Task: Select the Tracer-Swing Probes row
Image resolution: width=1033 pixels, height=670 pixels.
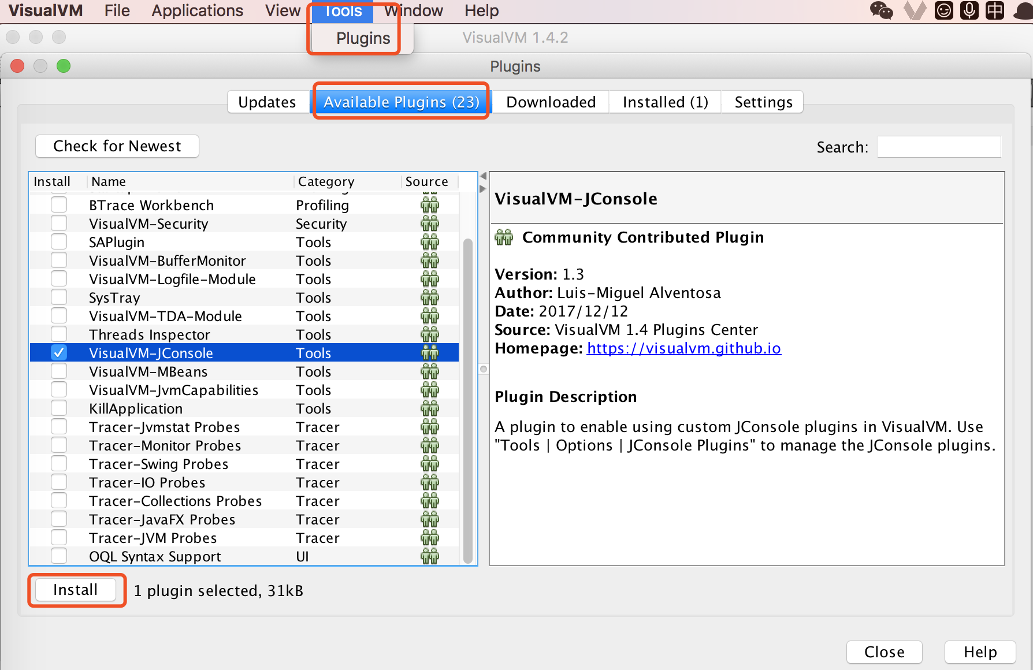Action: tap(244, 464)
